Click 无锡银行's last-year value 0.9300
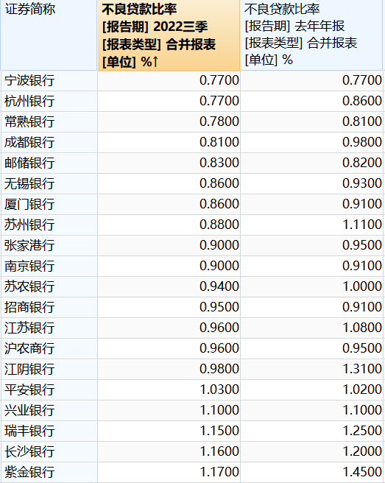Viewport: 385px width, 483px height. tap(362, 183)
